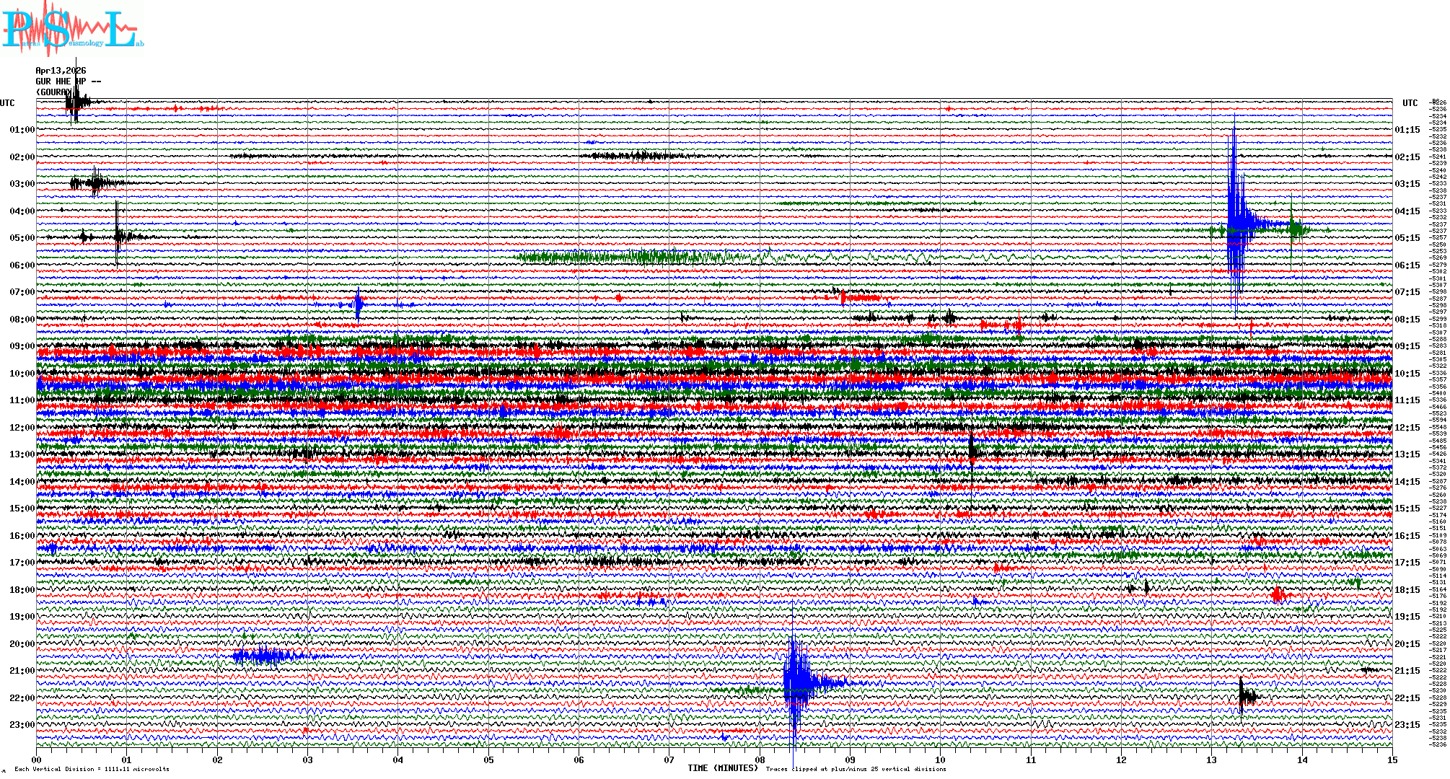Click the large blue event near minute 13
The width and height of the screenshot is (1450, 779).
(x=1235, y=224)
